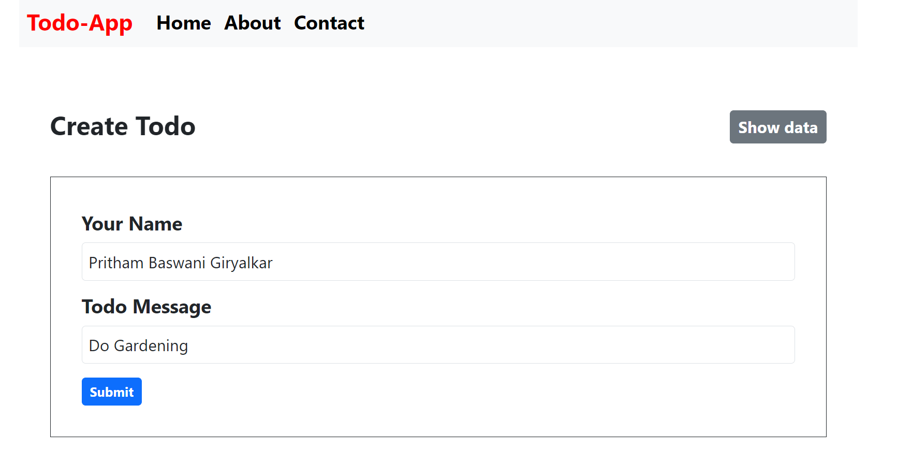The width and height of the screenshot is (912, 462).
Task: Click the word Create in the page heading
Action: click(89, 127)
